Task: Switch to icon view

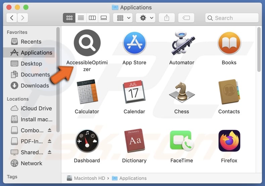Action: 69,18
